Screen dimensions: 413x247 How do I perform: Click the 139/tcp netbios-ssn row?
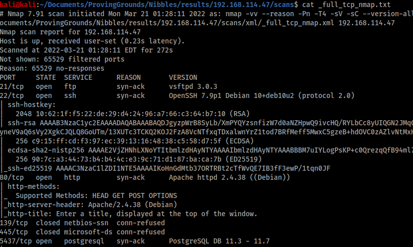click(x=82, y=223)
